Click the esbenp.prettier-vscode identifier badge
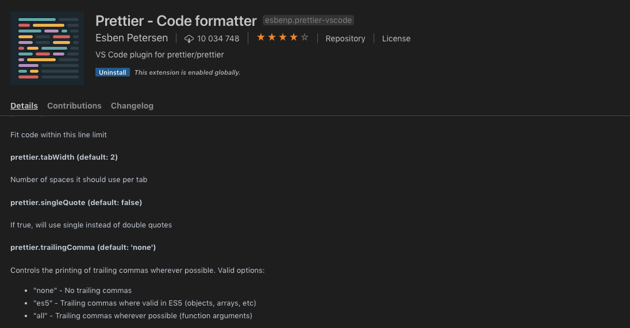The width and height of the screenshot is (630, 328). click(308, 20)
